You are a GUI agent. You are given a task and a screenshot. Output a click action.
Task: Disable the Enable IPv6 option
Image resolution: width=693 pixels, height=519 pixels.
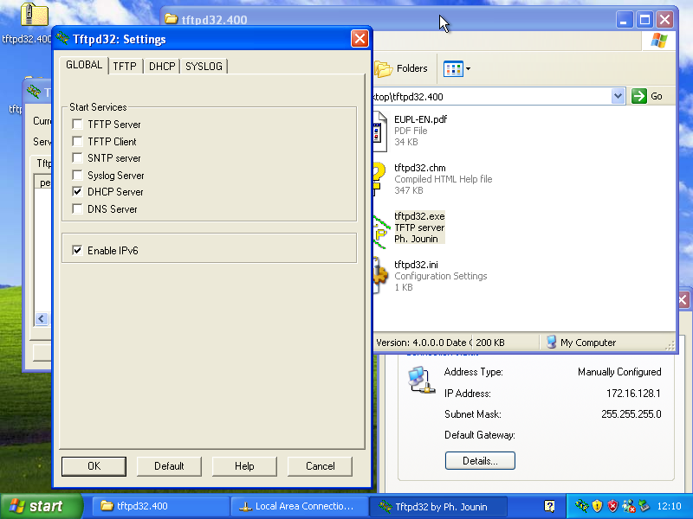coord(78,251)
